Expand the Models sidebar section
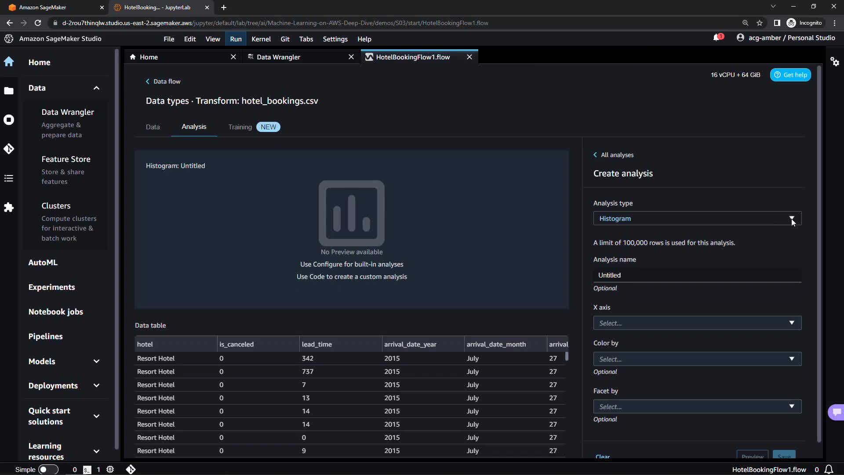844x475 pixels. tap(96, 362)
